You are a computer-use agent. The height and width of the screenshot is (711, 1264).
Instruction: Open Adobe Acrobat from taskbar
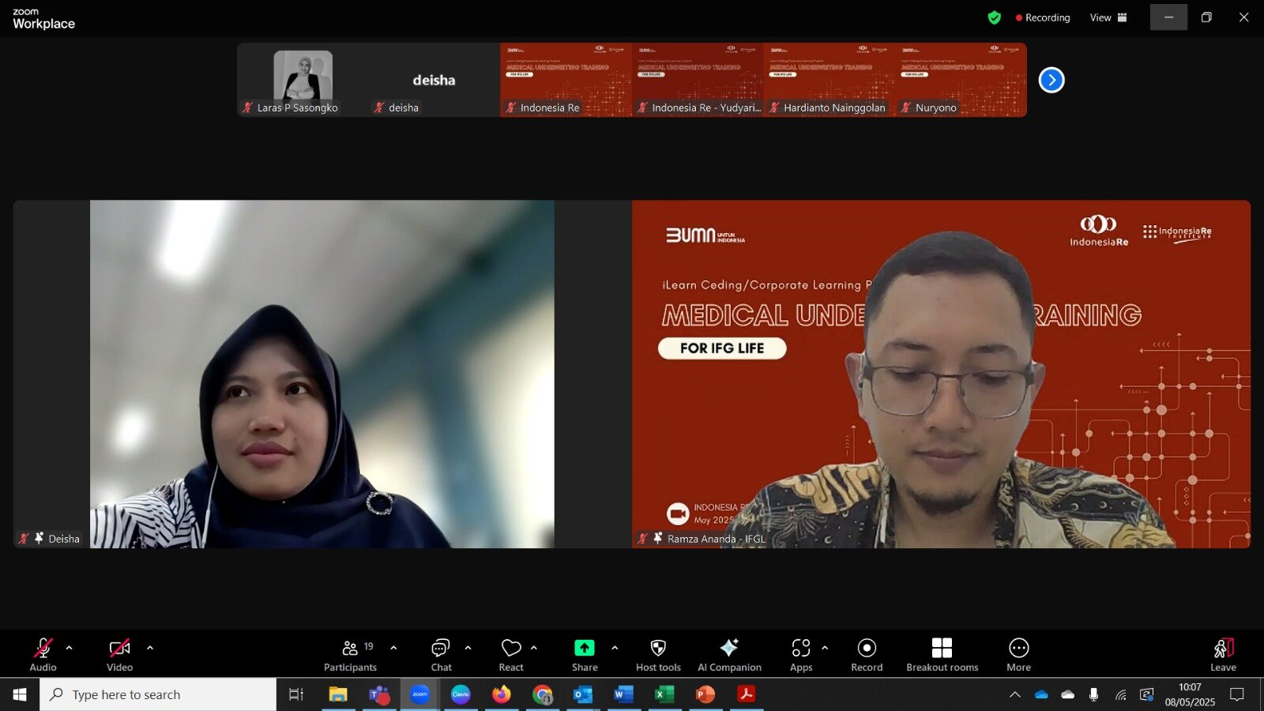(x=747, y=694)
